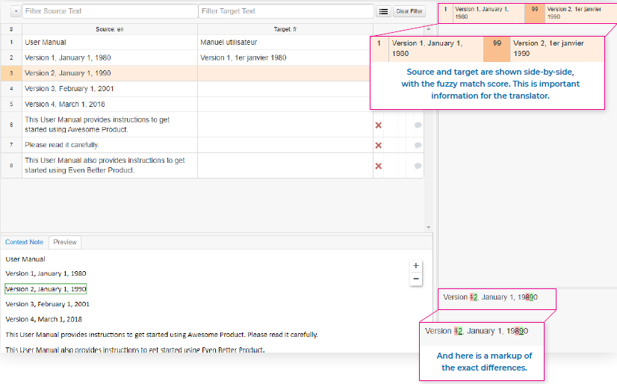Viewport: 617px width, 384px height.
Task: Open the comment bubble for row 7
Action: (x=418, y=145)
